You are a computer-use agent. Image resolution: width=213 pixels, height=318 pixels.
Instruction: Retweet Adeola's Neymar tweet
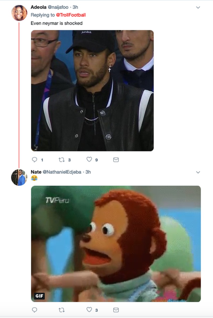pos(61,160)
